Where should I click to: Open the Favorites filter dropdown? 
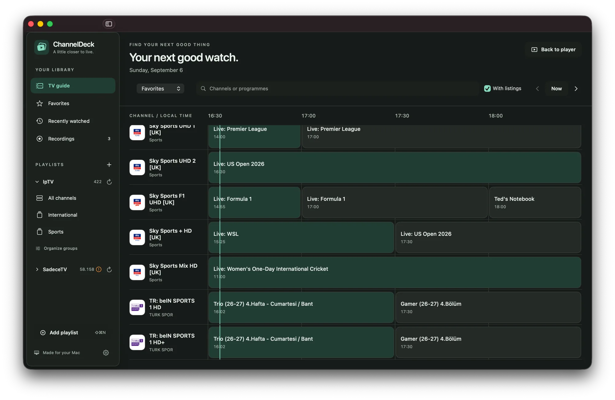[161, 89]
